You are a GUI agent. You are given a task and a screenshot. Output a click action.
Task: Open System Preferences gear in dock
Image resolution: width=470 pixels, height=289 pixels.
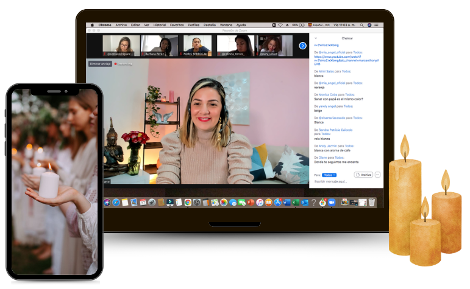(x=197, y=203)
